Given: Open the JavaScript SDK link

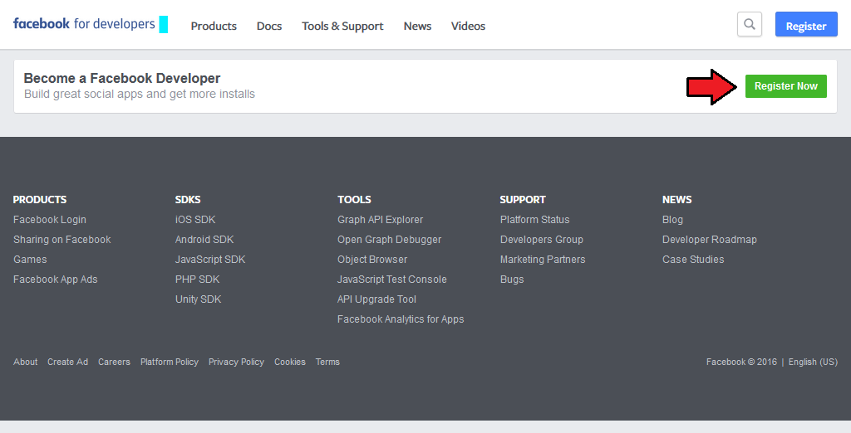Looking at the screenshot, I should pyautogui.click(x=210, y=260).
